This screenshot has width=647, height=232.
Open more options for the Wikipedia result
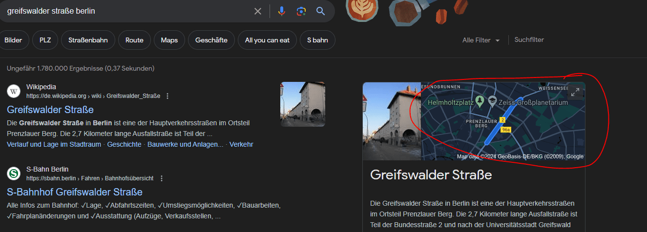167,96
